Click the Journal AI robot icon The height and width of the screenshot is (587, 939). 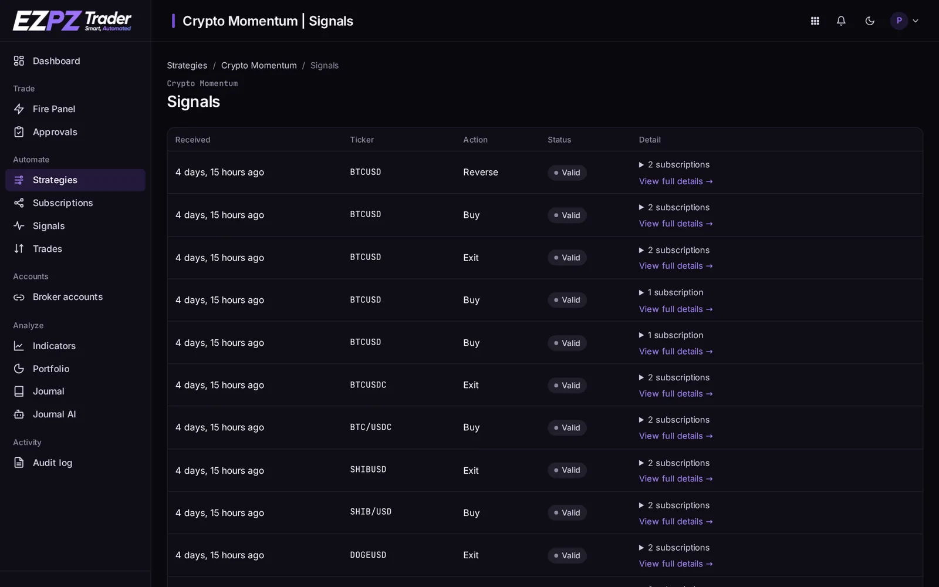tap(19, 414)
